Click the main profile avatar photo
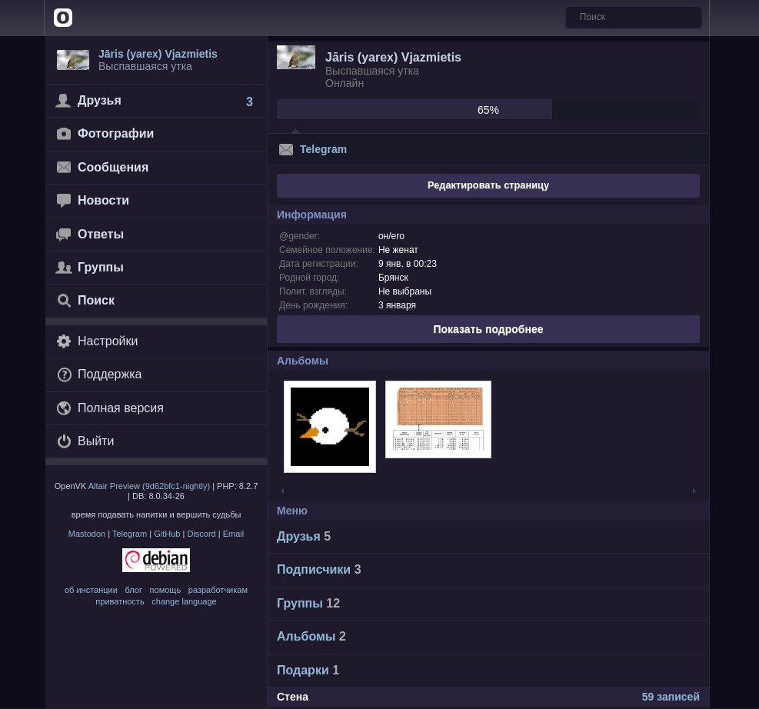This screenshot has height=709, width=759. point(296,57)
